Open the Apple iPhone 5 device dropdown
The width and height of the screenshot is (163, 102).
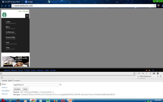37,85
